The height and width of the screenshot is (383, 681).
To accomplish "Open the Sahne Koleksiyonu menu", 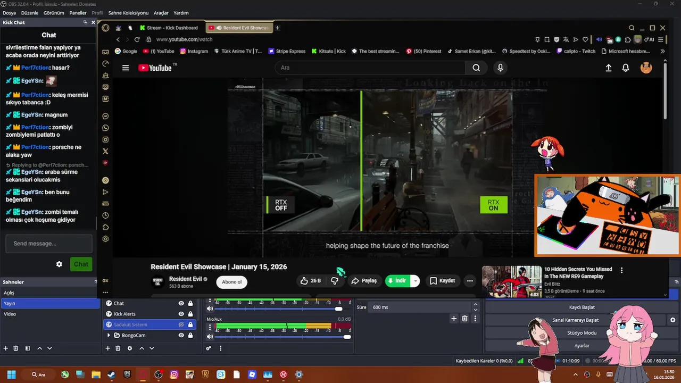I will tap(128, 13).
